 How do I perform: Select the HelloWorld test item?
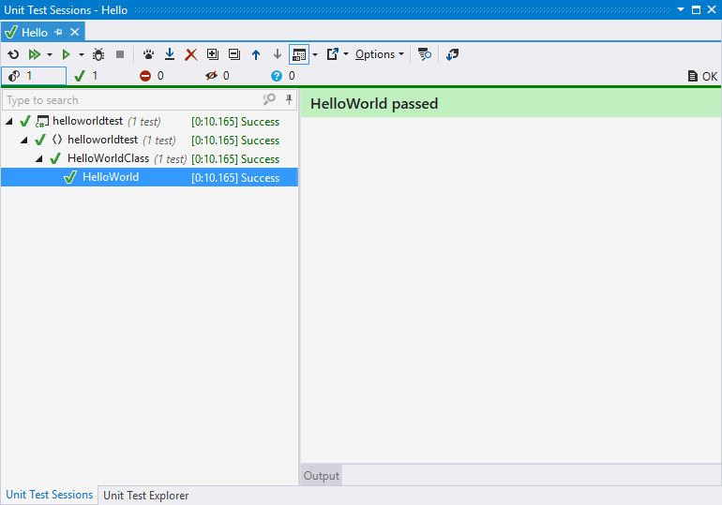(x=110, y=177)
